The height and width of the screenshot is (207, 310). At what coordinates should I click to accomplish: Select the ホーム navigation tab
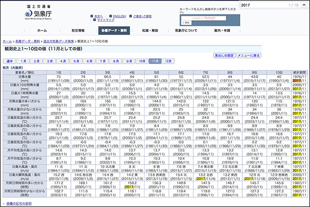click(42, 31)
